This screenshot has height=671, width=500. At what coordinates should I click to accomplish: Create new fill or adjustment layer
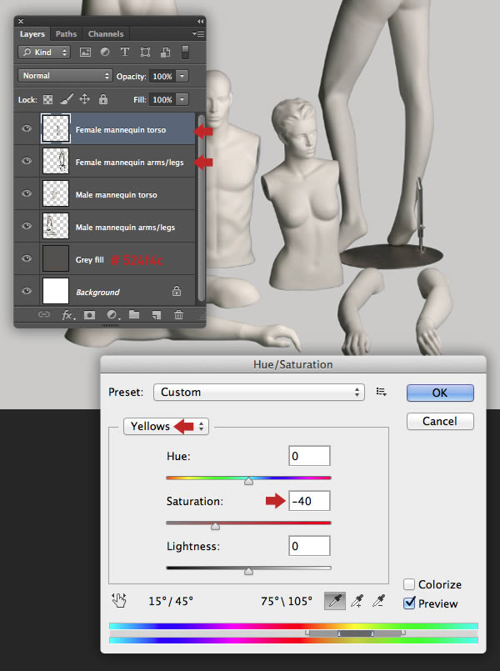[x=112, y=315]
